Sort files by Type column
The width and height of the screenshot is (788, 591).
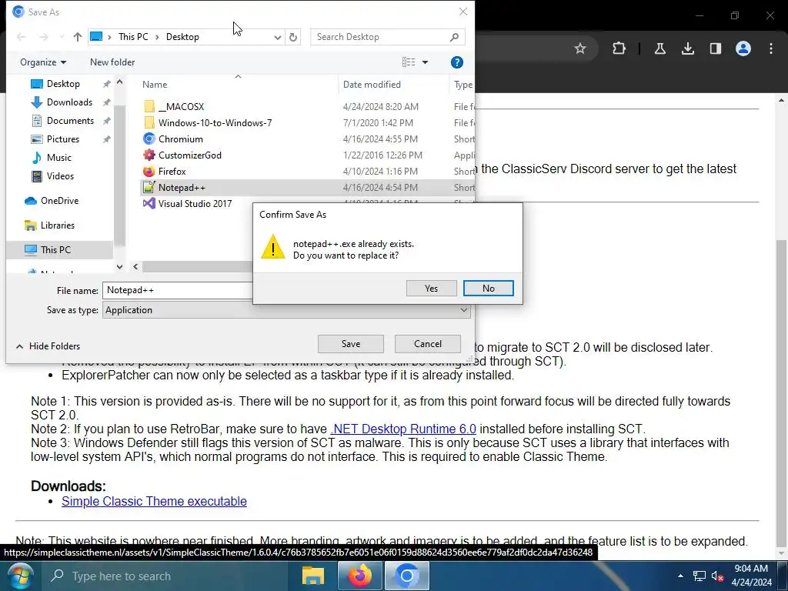click(x=462, y=85)
